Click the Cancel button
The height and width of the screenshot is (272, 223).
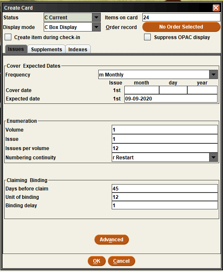click(121, 261)
